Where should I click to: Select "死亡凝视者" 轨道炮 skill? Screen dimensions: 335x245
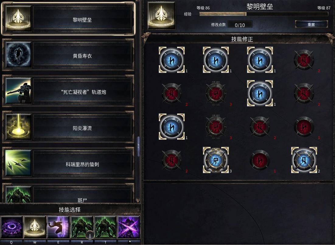coord(68,91)
